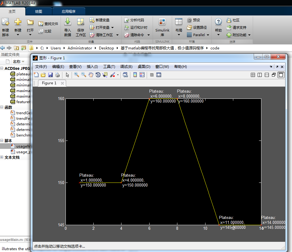This screenshot has height=252, width=292.
Task: Print the figure with printer icon
Action: click(57, 75)
